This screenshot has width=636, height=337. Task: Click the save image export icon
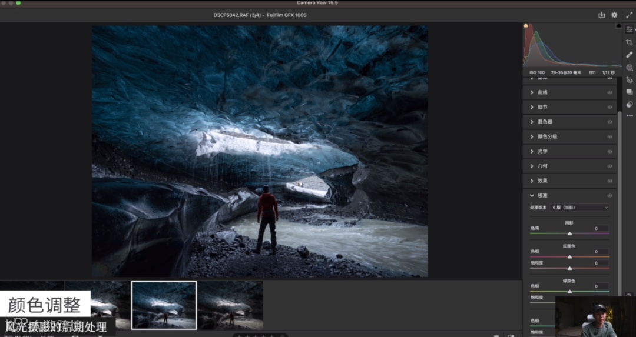coord(601,15)
